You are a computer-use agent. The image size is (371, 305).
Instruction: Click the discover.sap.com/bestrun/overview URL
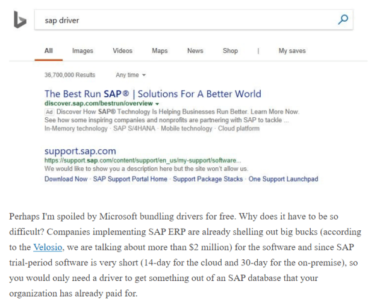98,103
